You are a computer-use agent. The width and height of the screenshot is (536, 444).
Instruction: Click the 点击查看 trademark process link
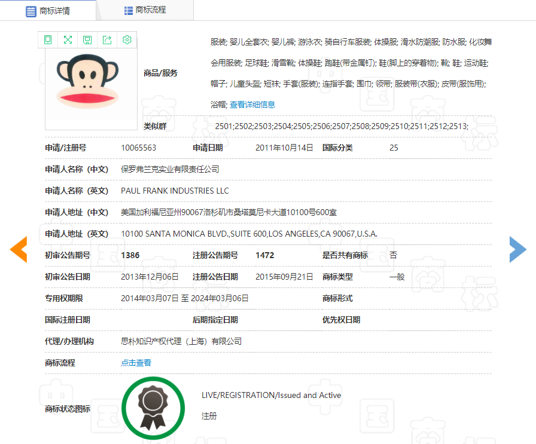[x=136, y=363]
